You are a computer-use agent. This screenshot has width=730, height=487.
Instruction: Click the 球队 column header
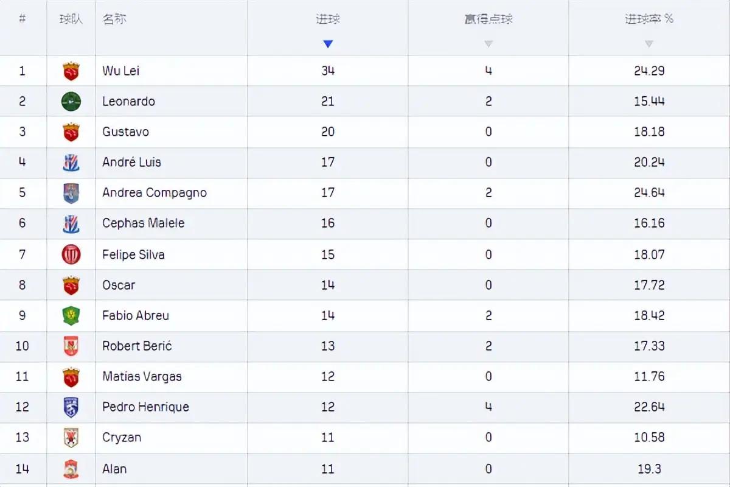click(x=71, y=19)
